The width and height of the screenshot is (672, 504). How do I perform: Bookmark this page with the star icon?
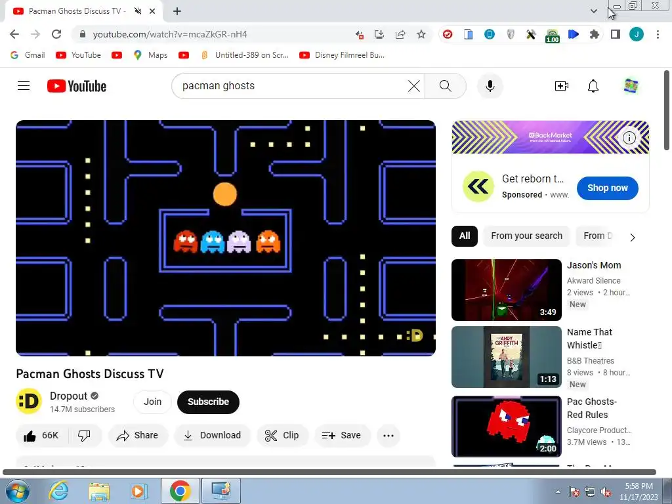pyautogui.click(x=421, y=34)
